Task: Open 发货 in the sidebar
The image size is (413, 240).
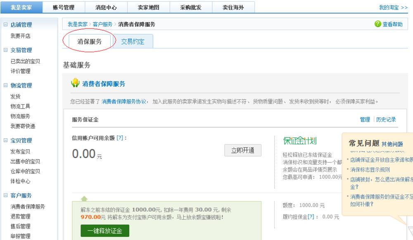Action: tap(16, 96)
